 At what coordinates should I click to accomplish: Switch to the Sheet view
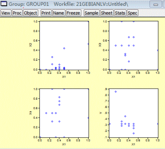point(107,13)
